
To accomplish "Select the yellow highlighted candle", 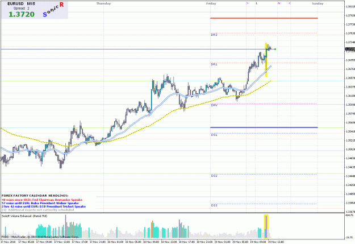I will tap(266, 60).
